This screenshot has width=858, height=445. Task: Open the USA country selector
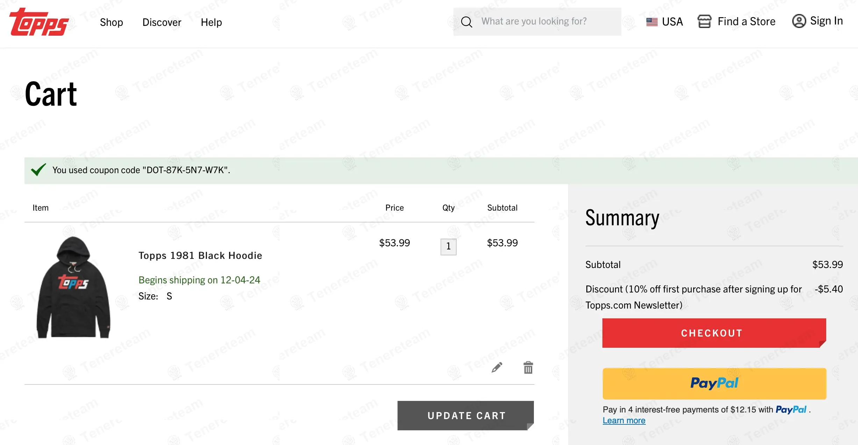tap(672, 22)
